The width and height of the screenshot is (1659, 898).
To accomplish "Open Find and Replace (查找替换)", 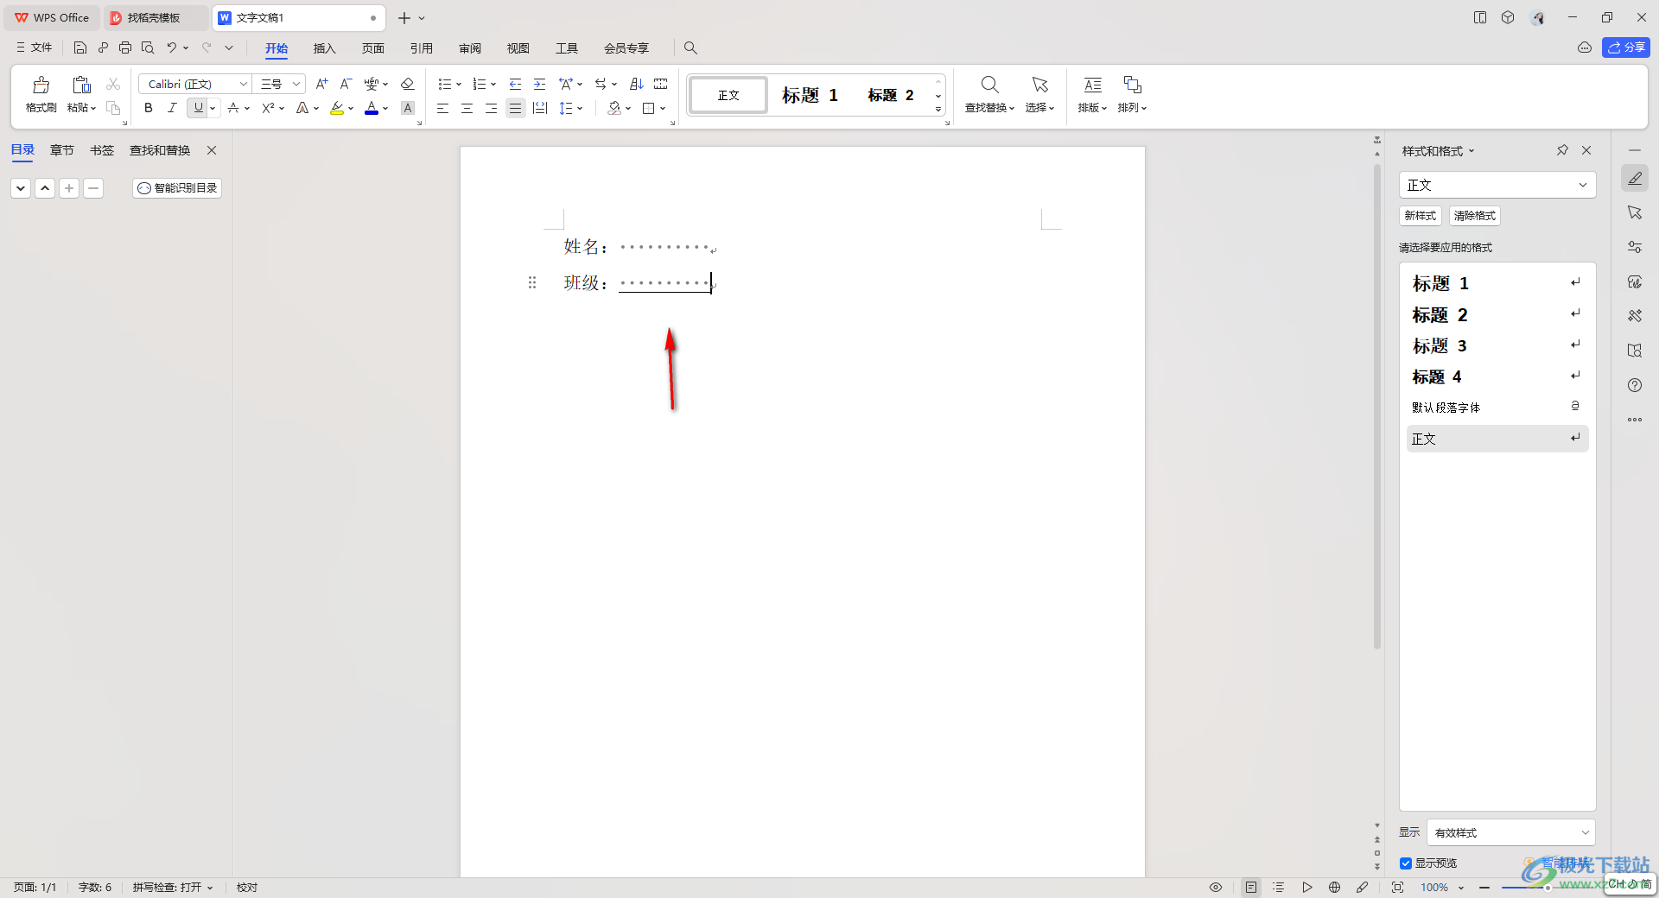I will (989, 93).
